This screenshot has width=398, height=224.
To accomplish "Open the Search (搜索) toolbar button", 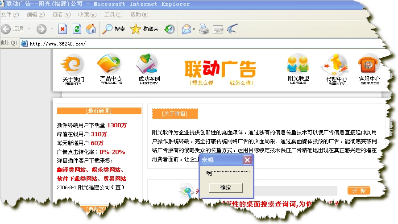I will pyautogui.click(x=113, y=29).
